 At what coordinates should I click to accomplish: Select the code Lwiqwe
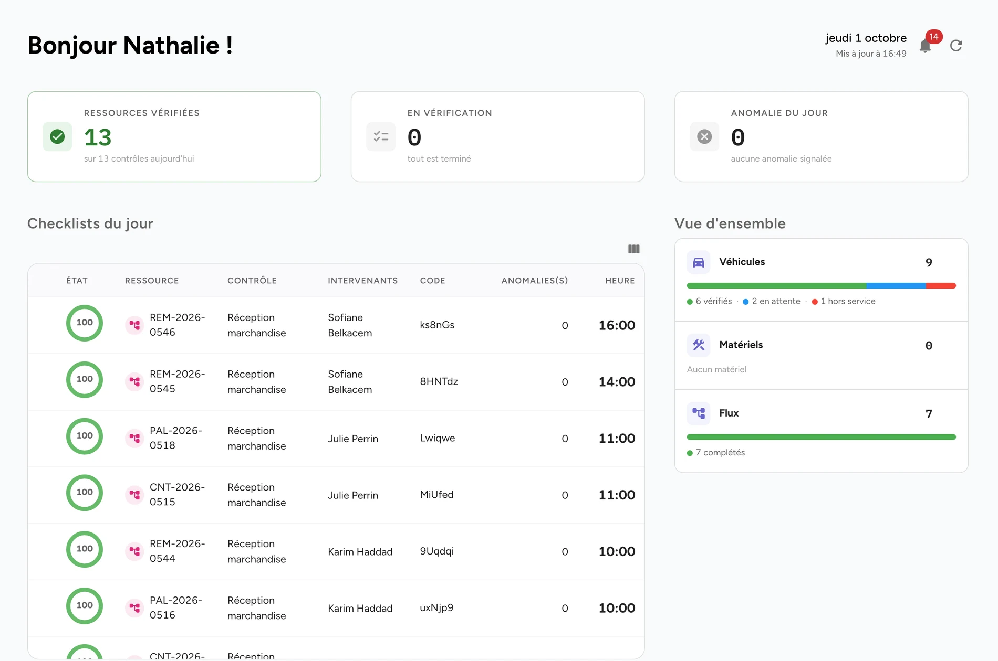[438, 438]
